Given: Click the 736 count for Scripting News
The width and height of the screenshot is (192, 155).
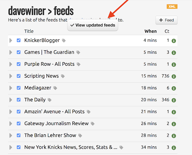Looking at the screenshot, I should [x=165, y=76].
